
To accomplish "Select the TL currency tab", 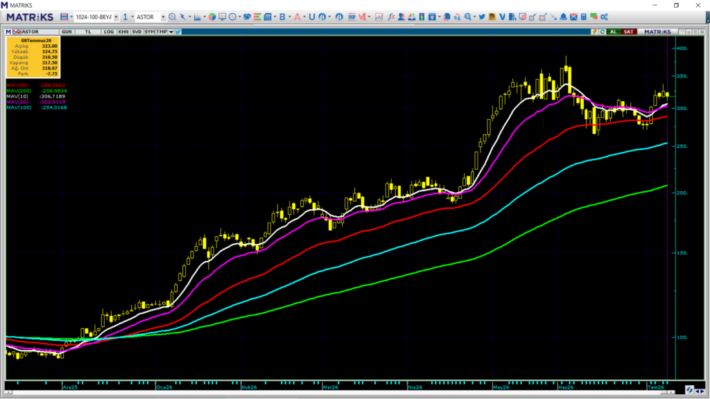I will click(88, 32).
